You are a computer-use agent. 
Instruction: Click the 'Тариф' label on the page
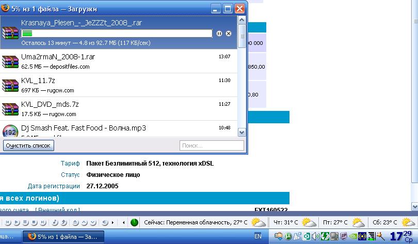pos(70,164)
